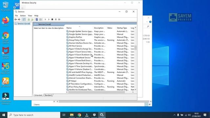
Task: Click the taskbar search box
Action: (34, 115)
